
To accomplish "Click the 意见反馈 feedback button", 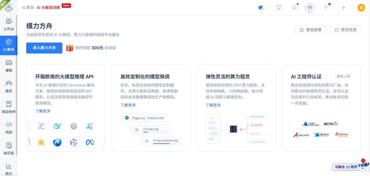I will [x=310, y=30].
